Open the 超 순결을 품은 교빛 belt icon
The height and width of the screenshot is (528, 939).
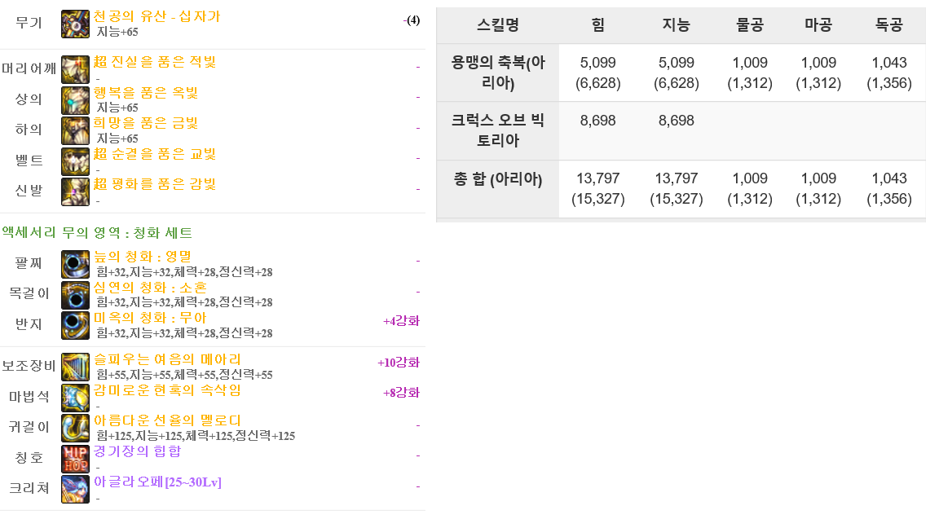pyautogui.click(x=76, y=161)
